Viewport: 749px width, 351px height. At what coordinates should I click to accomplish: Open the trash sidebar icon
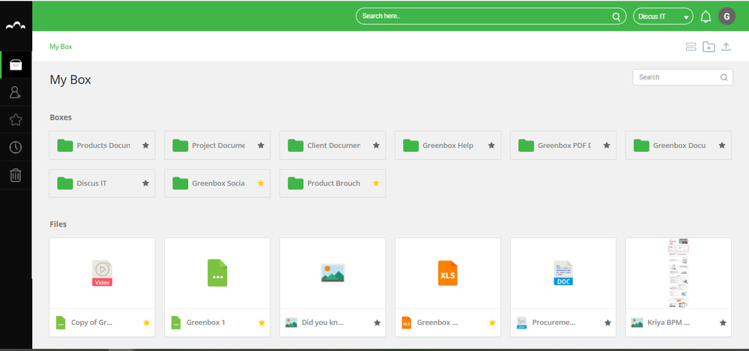16,175
